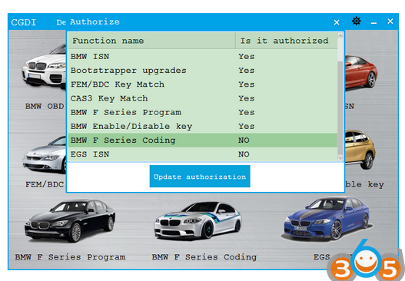Select the Bootstrapper upgrades row
The image size is (405, 281).
[203, 70]
